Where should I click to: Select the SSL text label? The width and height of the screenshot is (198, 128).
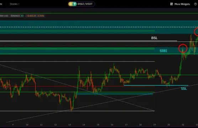click(x=184, y=89)
